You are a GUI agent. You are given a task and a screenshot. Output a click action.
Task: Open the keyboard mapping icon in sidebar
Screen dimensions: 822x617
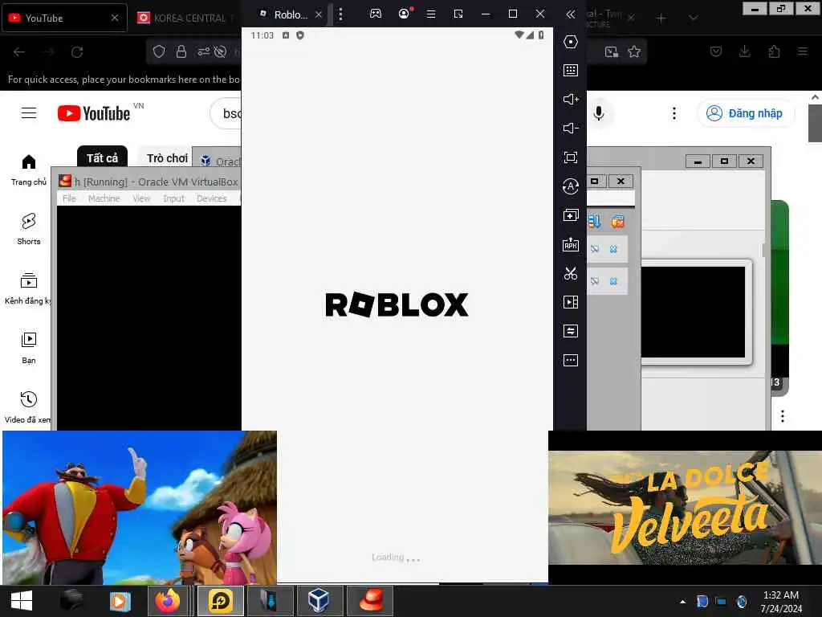pos(571,71)
